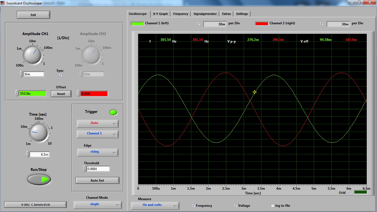Click the green Trigger indicator LED
Viewport: 377px width, 212px height.
click(113, 112)
